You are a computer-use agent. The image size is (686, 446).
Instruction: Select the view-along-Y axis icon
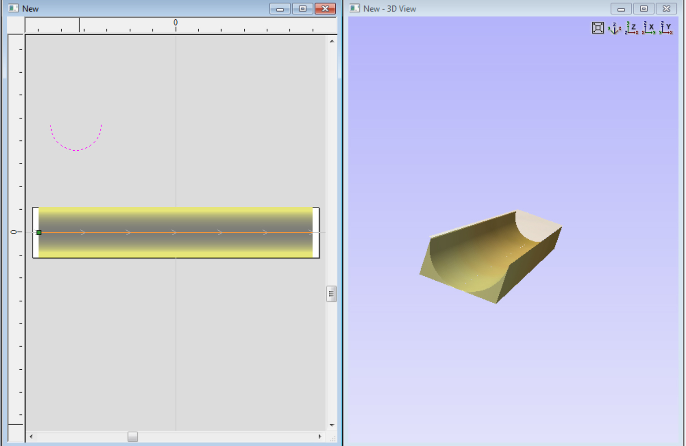[x=666, y=28]
